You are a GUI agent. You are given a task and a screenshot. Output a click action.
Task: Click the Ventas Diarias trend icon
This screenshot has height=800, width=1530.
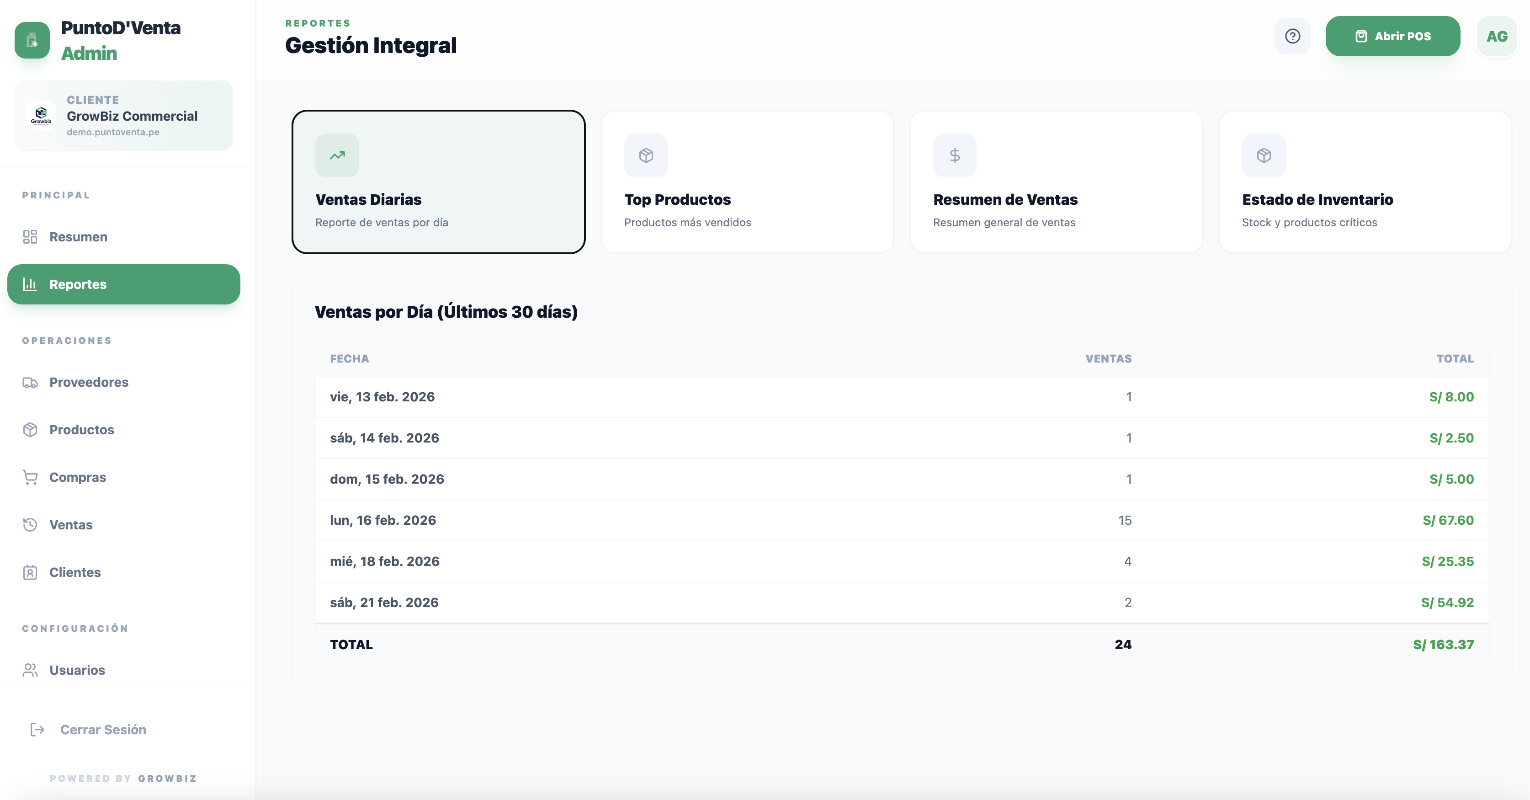337,155
